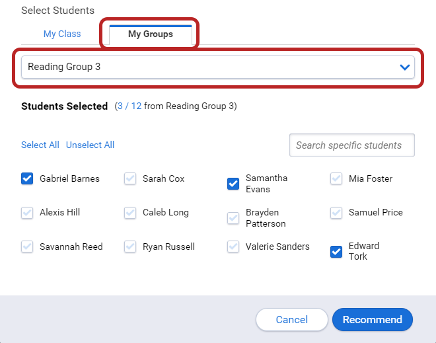Select the My Groups tab
This screenshot has height=343, width=436.
click(x=151, y=34)
